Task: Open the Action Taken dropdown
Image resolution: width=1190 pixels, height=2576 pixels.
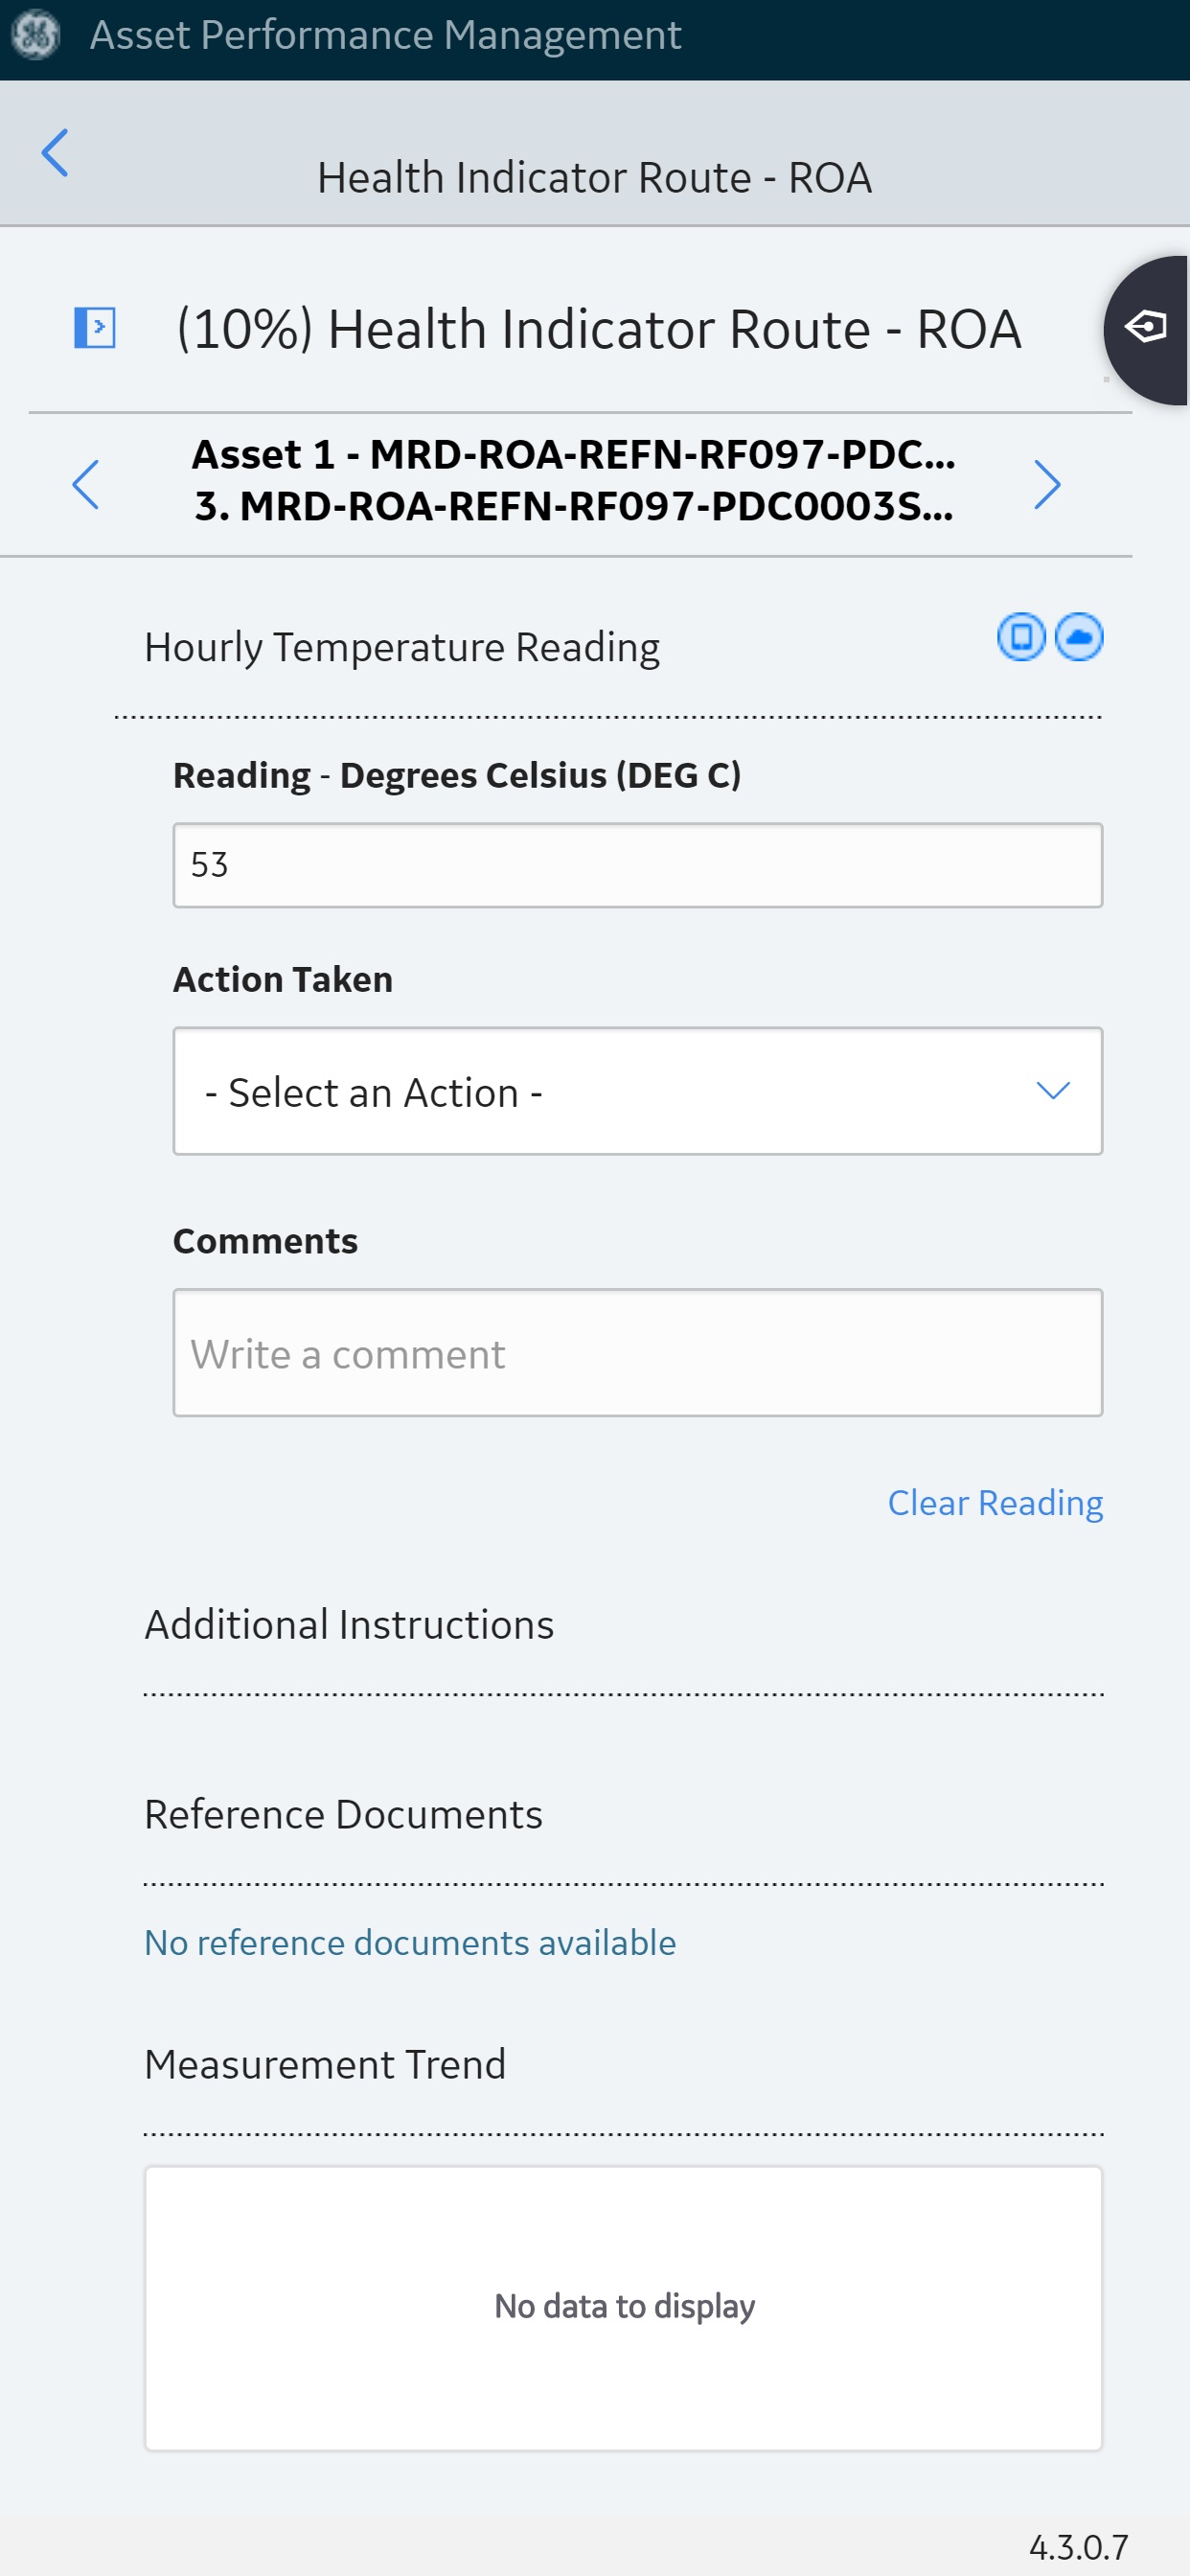Action: tap(637, 1091)
